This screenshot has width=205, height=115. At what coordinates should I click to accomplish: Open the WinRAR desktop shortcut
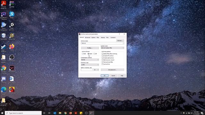click(x=12, y=4)
